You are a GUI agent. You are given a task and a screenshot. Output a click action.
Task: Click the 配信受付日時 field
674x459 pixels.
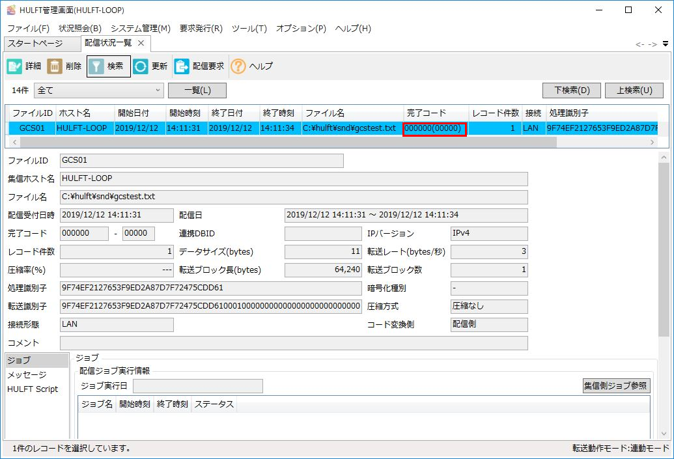117,215
